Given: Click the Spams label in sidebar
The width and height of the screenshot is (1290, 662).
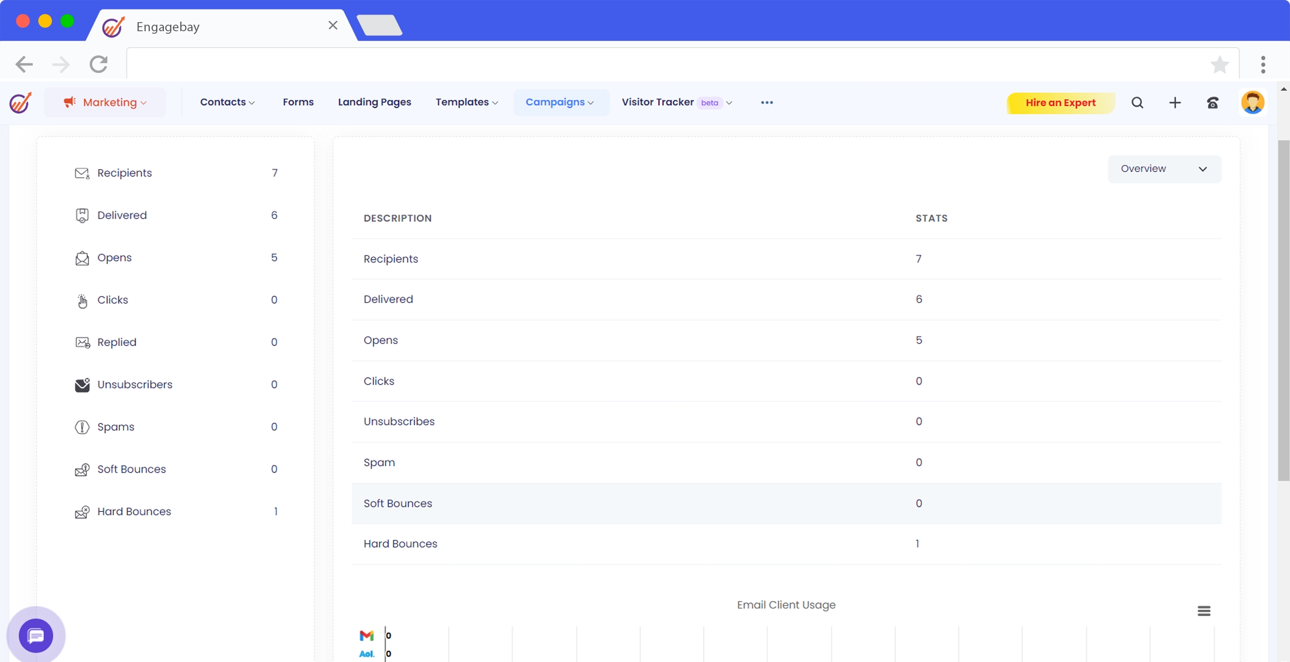Looking at the screenshot, I should click(x=116, y=427).
